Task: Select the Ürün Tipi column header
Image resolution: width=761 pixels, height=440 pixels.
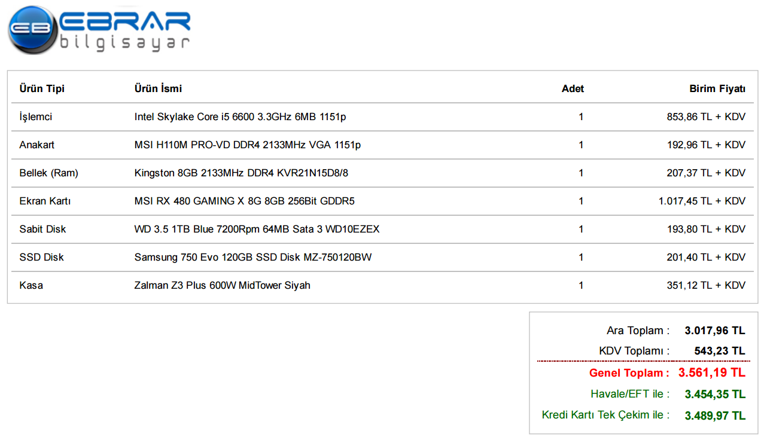Action: coord(42,88)
